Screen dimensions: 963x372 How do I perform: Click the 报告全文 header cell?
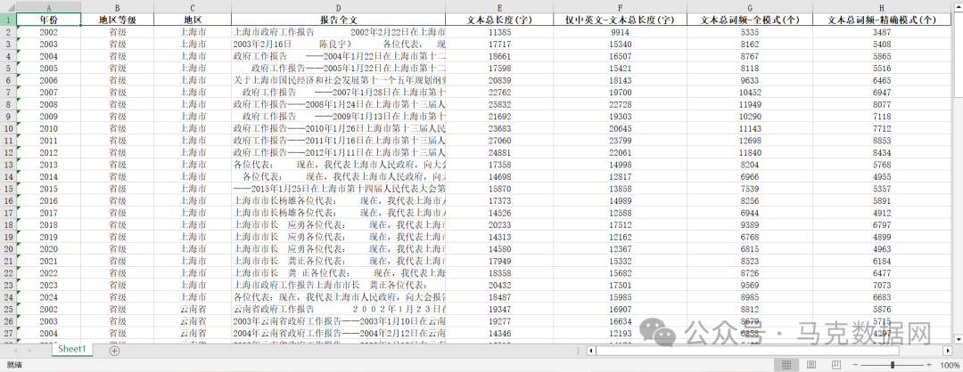(x=339, y=20)
